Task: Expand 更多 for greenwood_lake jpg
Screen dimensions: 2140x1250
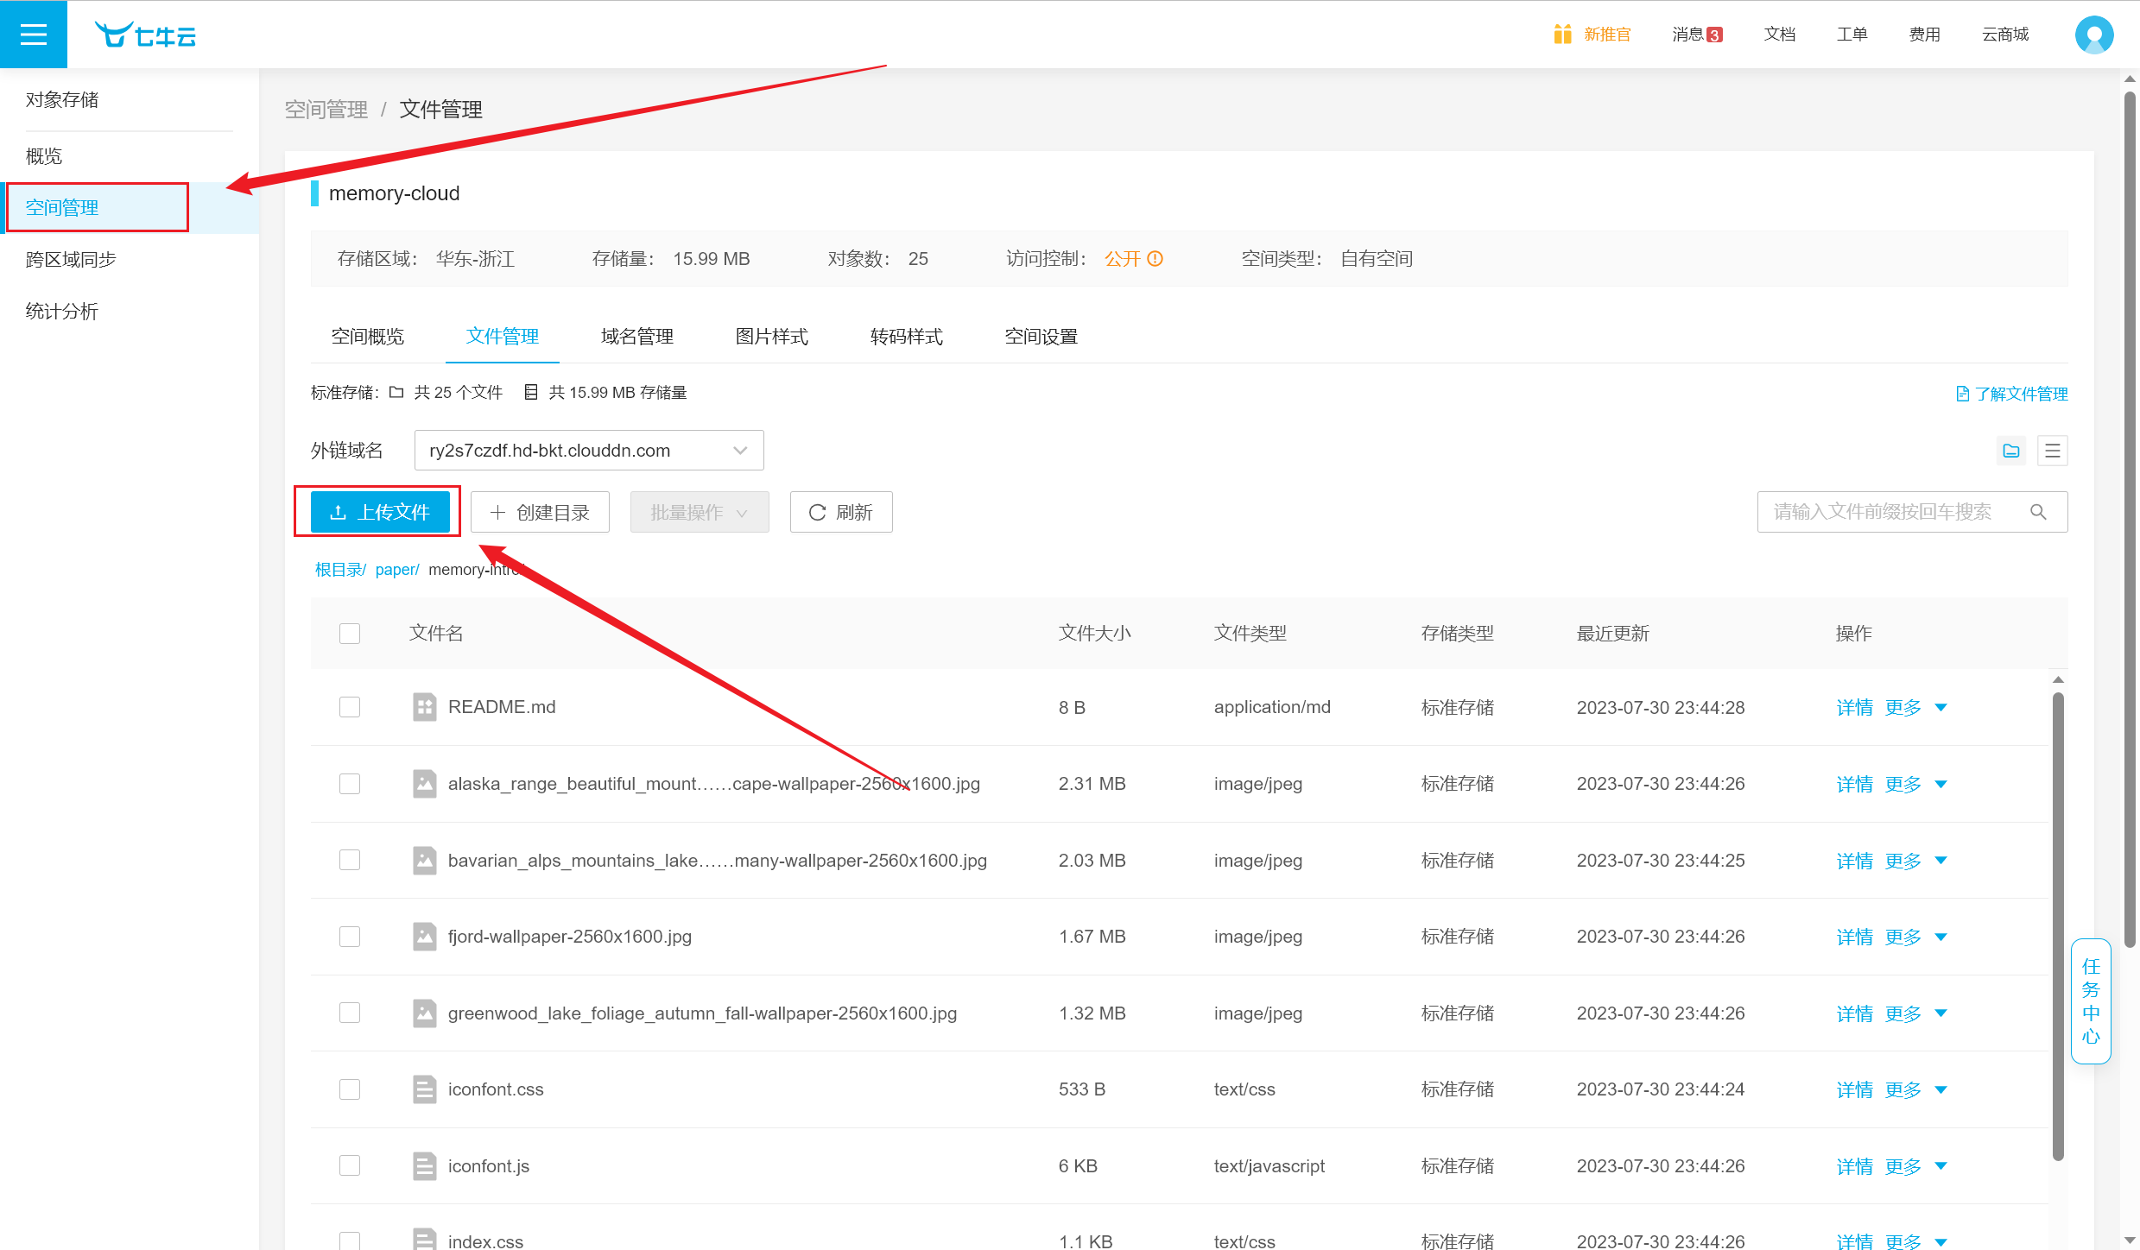Action: point(1915,1013)
